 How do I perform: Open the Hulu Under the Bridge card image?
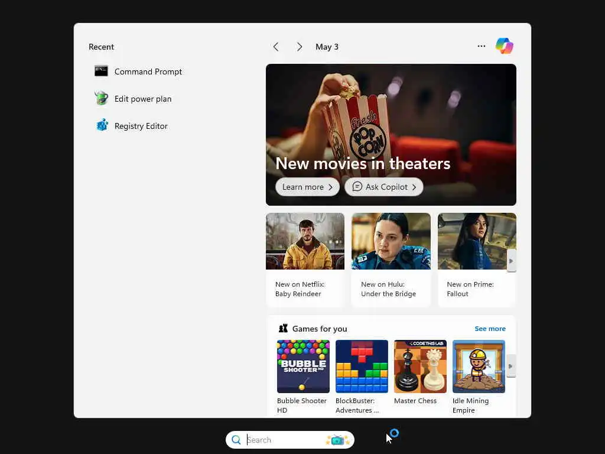[391, 241]
